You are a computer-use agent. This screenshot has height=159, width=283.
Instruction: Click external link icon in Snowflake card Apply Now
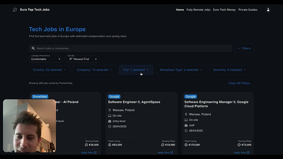coord(95,152)
